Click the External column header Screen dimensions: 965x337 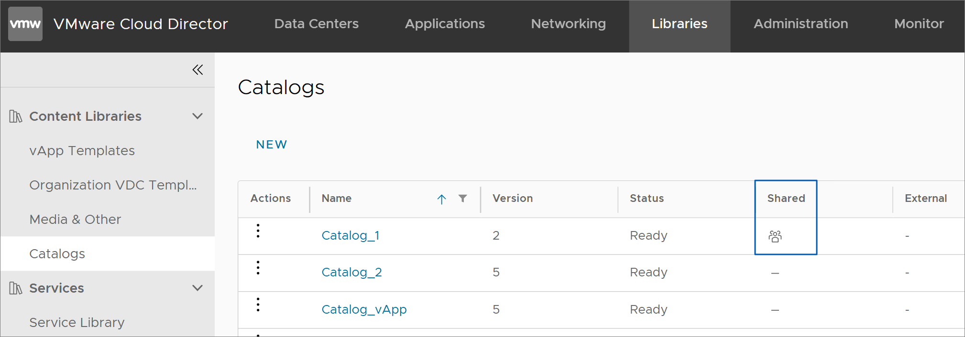pos(926,198)
